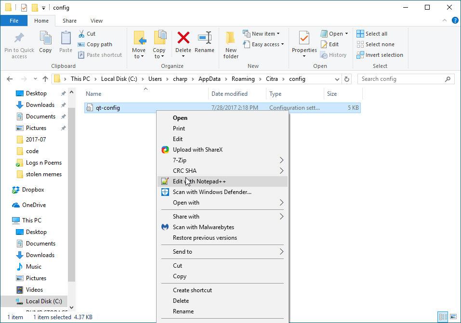
Task: Click the Search config input field
Action: [402, 79]
